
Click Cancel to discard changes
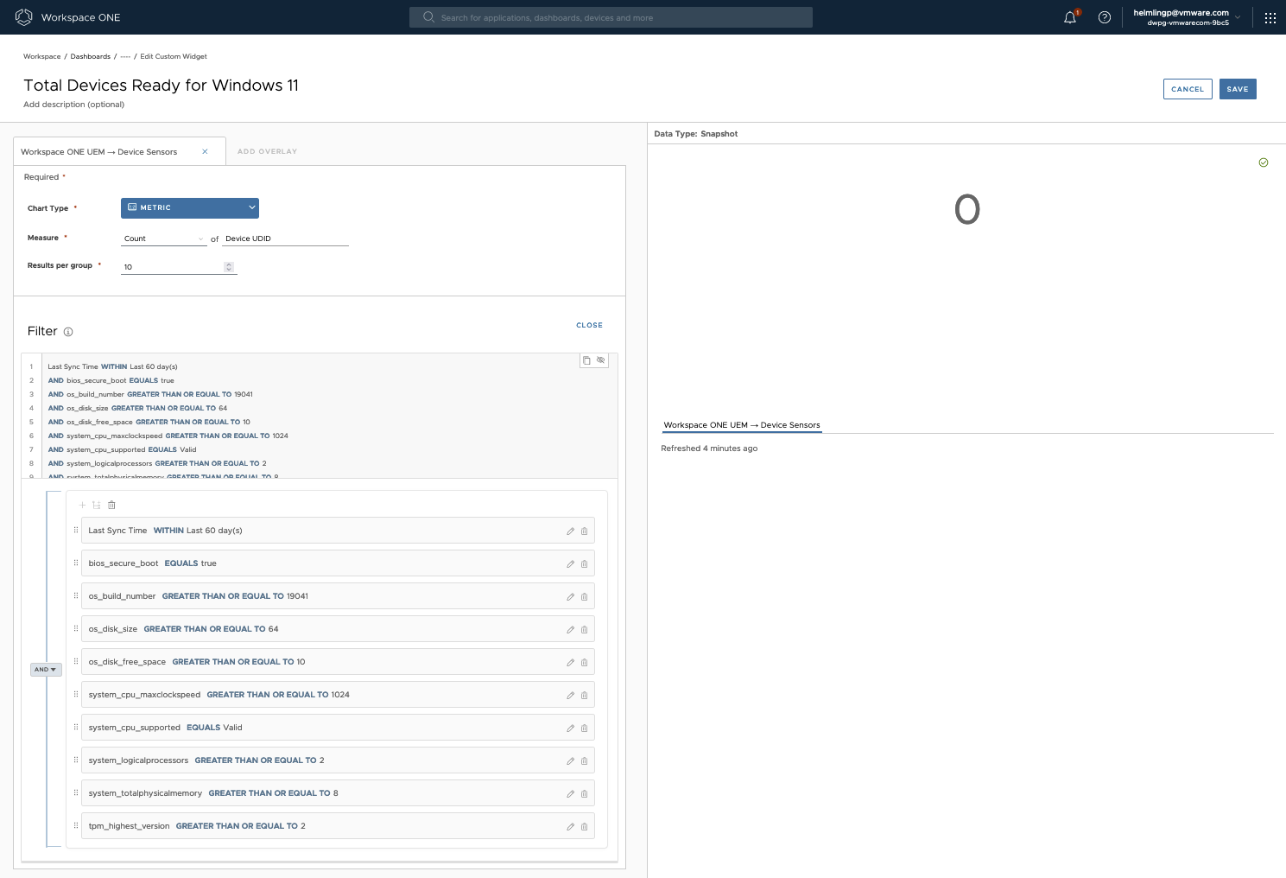tap(1187, 89)
